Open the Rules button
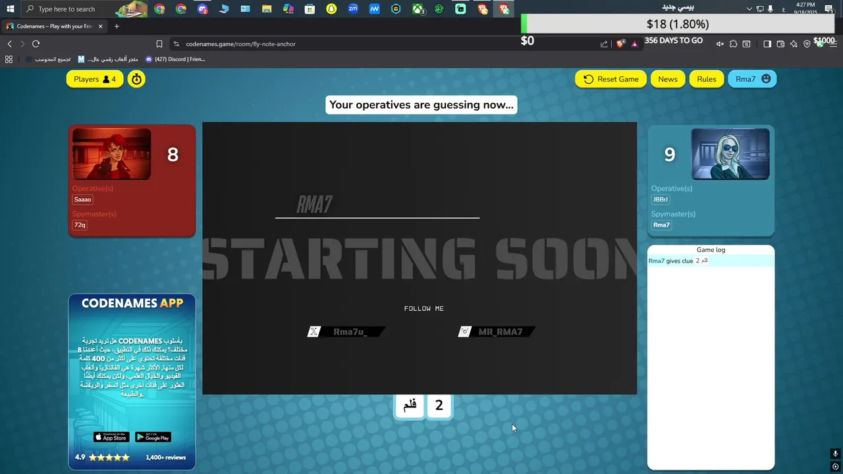The height and width of the screenshot is (474, 843). coord(706,79)
